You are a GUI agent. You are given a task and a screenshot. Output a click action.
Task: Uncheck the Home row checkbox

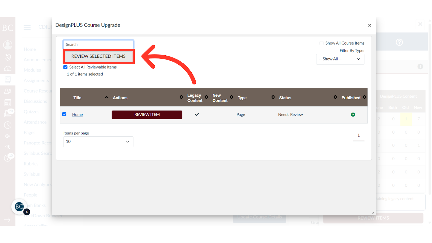pos(64,114)
